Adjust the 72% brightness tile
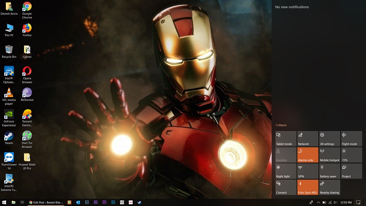This screenshot has width=366, height=206. [x=351, y=155]
